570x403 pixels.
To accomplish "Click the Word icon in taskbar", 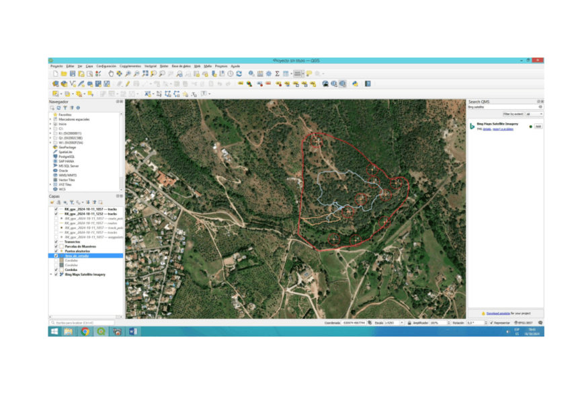I will [x=132, y=331].
